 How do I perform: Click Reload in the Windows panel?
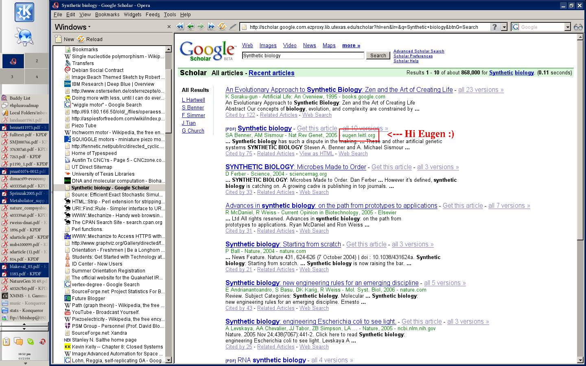click(90, 39)
